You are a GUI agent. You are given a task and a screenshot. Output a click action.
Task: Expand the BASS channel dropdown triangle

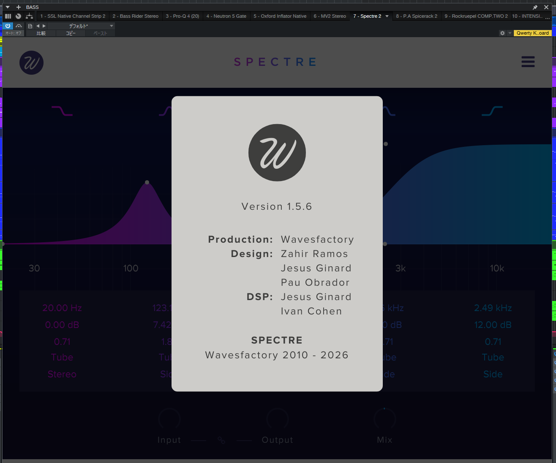[7, 7]
